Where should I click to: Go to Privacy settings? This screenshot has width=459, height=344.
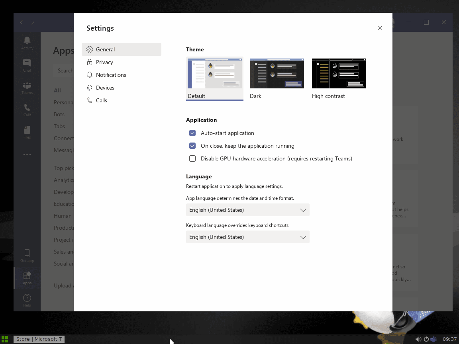pos(104,62)
